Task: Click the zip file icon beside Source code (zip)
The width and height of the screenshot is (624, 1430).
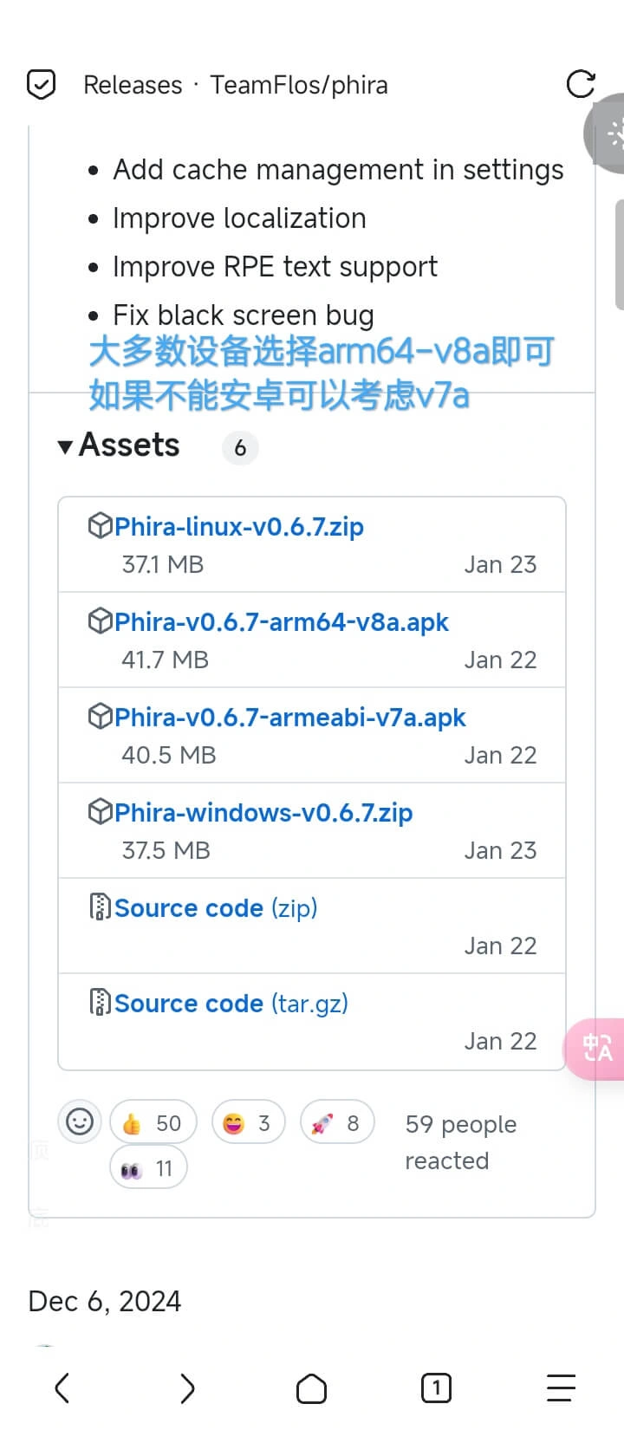Action: 101,907
